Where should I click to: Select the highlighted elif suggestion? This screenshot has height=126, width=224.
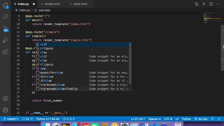[82, 44]
